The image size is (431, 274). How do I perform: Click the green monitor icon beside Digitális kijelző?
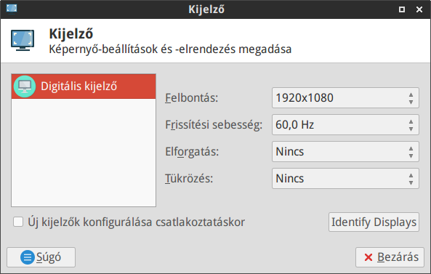click(x=25, y=86)
